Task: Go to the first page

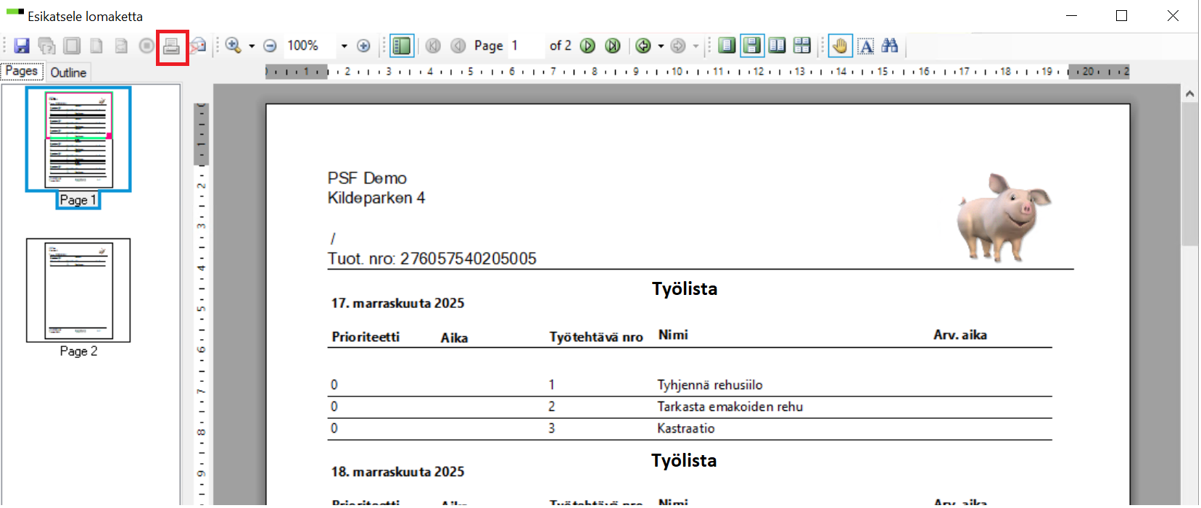Action: point(433,46)
